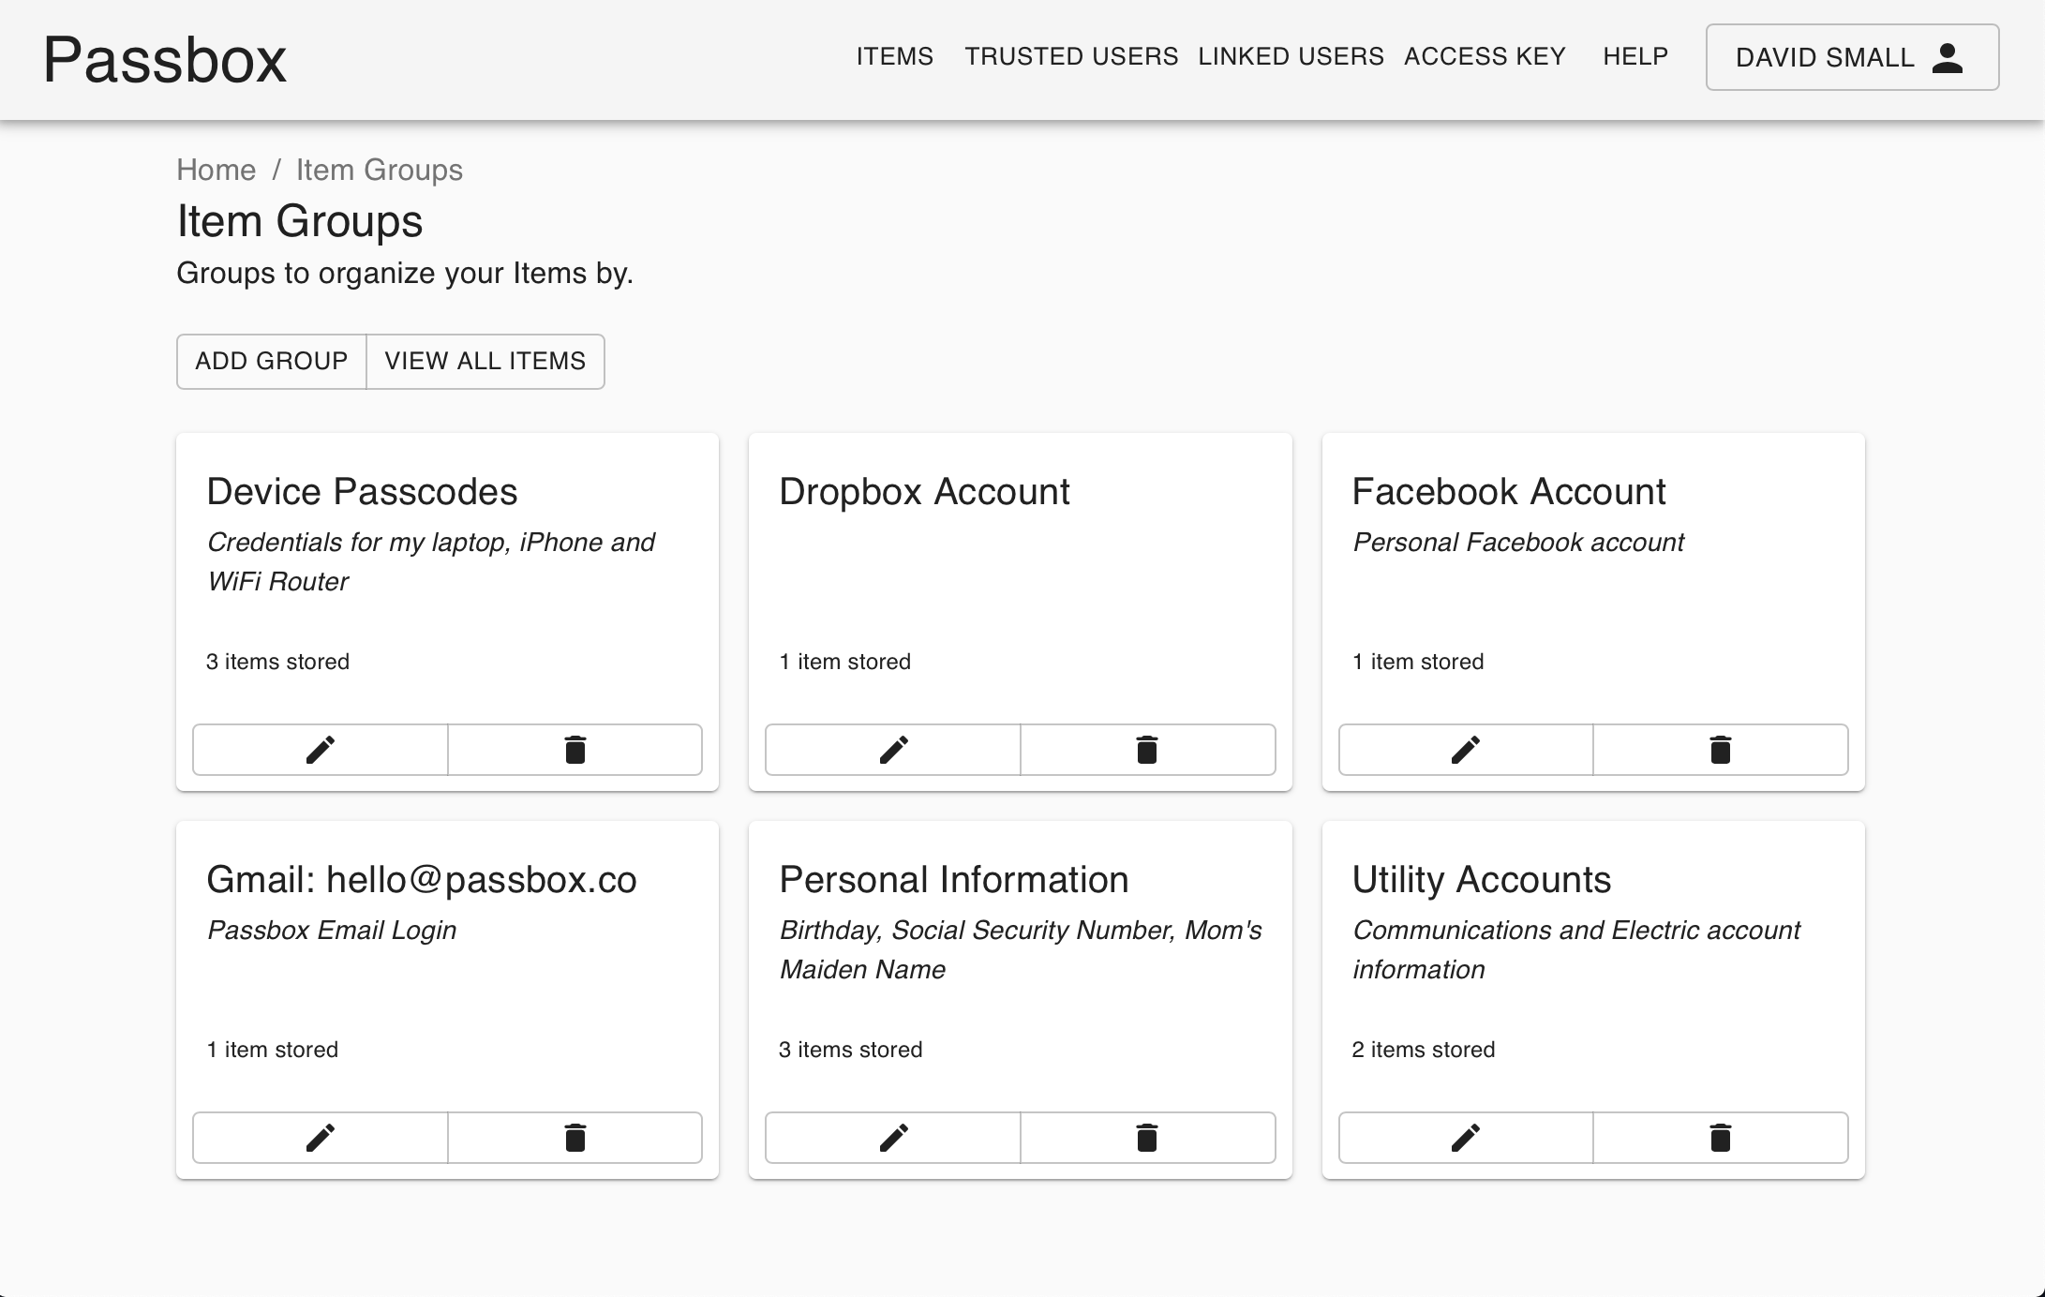Delete the Device Passcodes group
Viewport: 2045px width, 1297px height.
point(575,750)
